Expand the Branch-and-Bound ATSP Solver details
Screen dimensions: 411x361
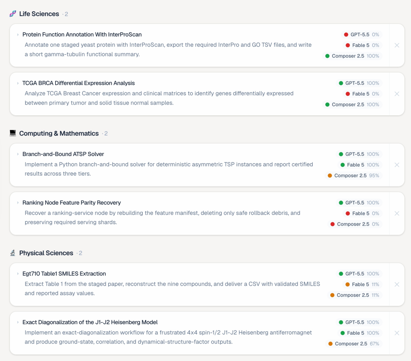(x=18, y=154)
